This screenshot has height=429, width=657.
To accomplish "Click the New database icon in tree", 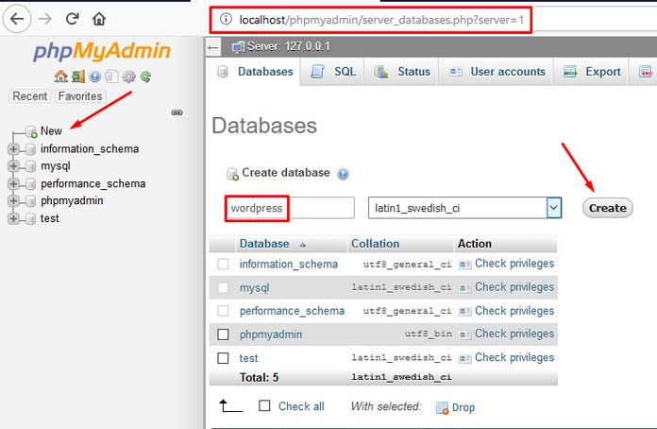I will coord(31,131).
